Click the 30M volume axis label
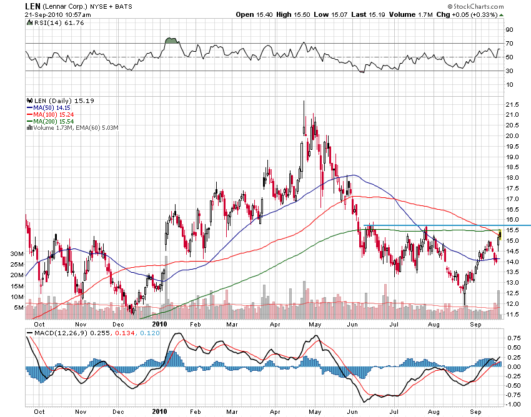Viewport: 531px width, 417px height. (x=17, y=254)
